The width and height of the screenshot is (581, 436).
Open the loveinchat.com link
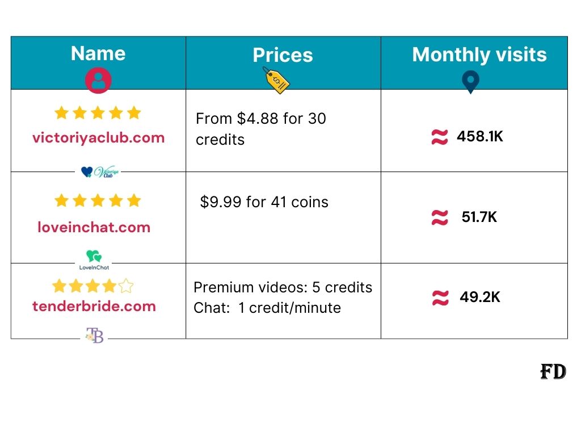94,227
